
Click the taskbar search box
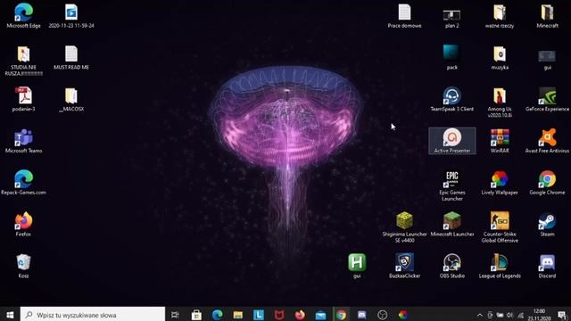click(93, 315)
